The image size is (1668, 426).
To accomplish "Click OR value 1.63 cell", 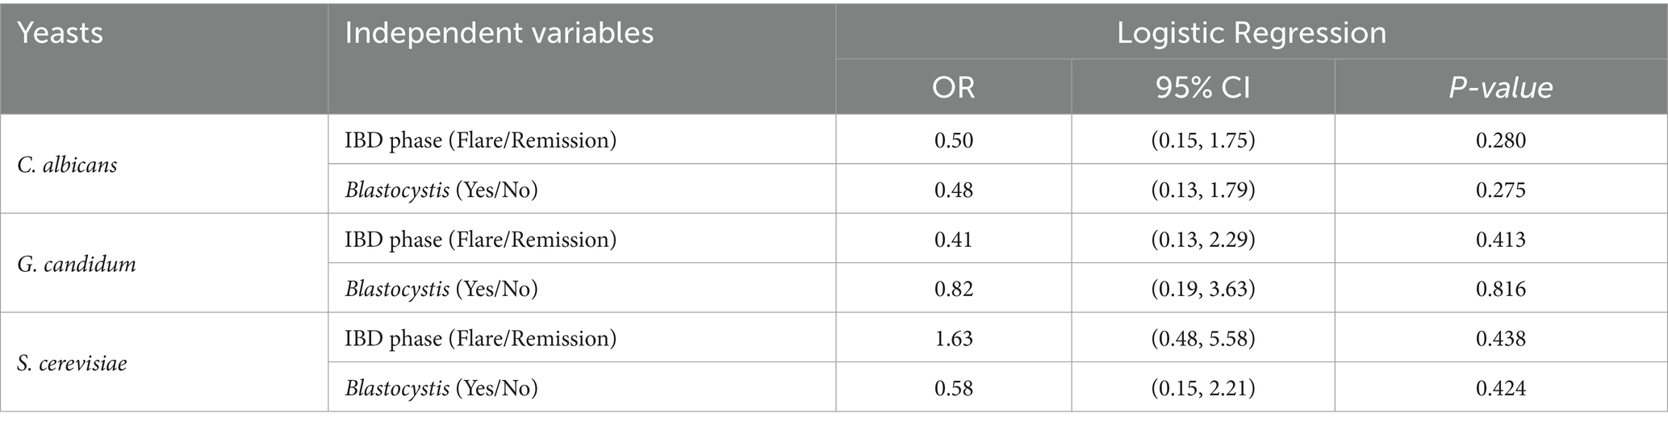I will 953,338.
